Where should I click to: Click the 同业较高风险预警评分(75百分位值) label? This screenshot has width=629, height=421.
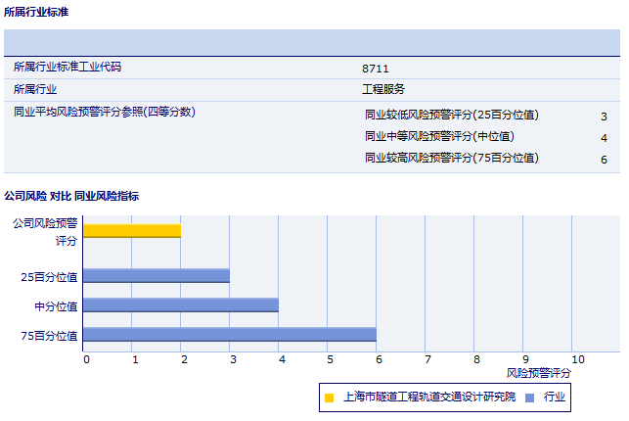tap(451, 158)
